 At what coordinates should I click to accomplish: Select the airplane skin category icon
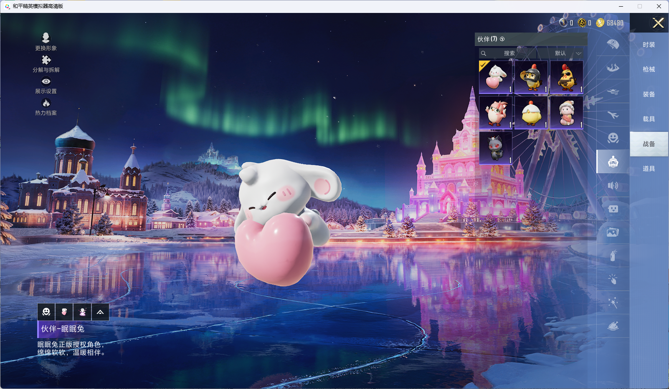[613, 115]
